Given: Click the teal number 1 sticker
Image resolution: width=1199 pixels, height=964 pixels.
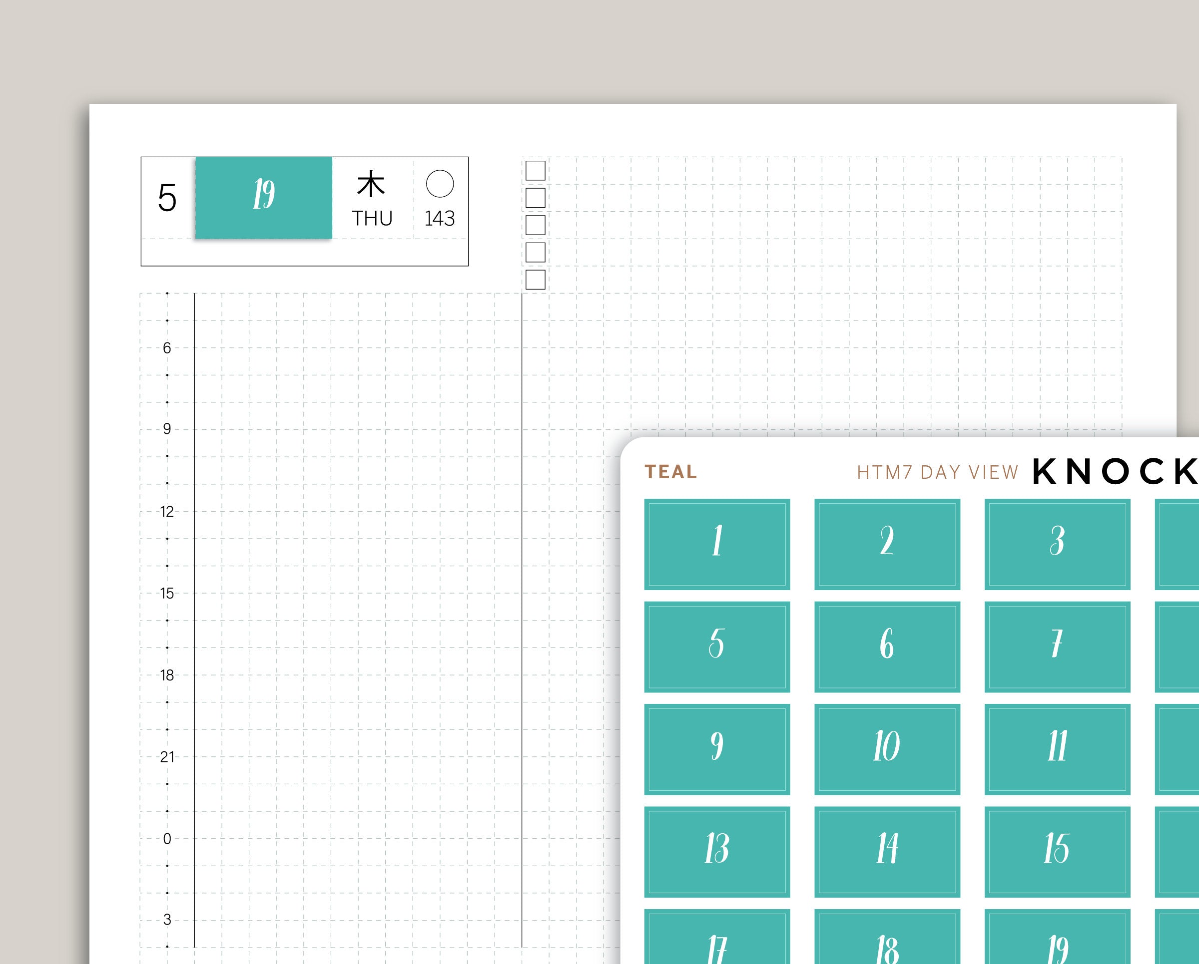Looking at the screenshot, I should (x=717, y=544).
